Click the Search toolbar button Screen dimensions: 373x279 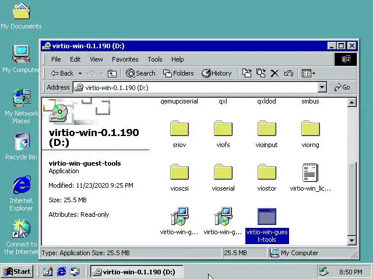coord(140,73)
